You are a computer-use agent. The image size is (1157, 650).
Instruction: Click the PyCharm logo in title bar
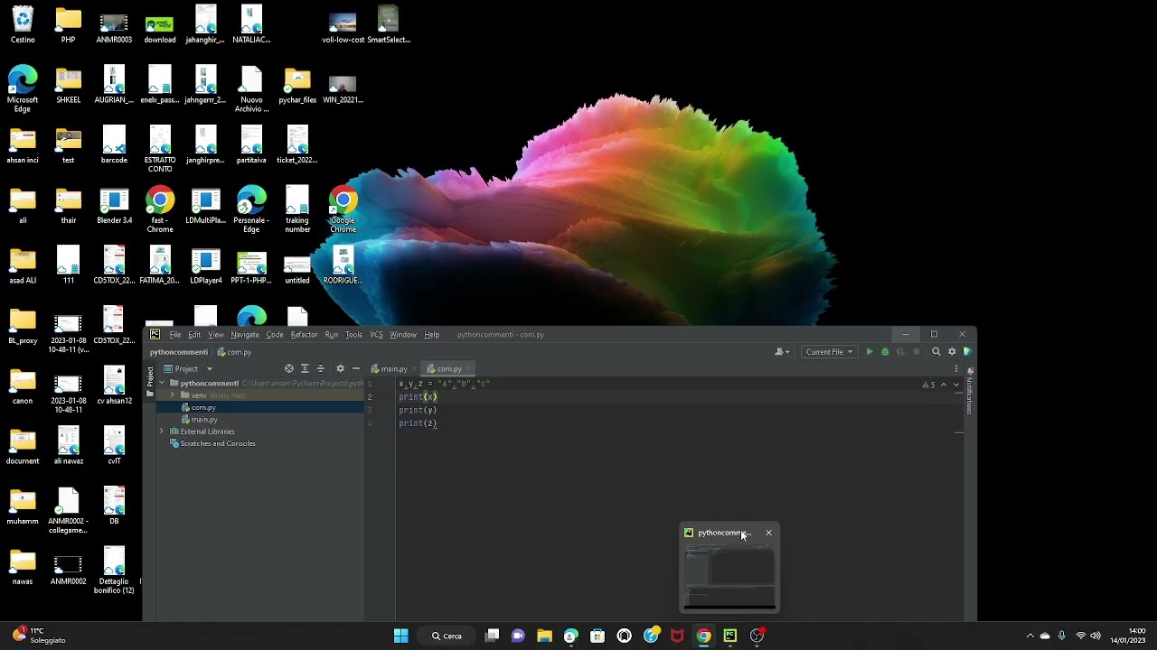(155, 334)
